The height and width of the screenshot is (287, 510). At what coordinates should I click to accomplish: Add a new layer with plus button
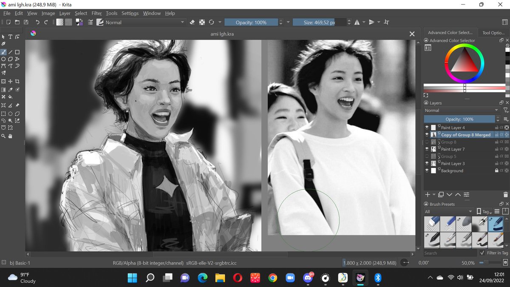click(428, 194)
